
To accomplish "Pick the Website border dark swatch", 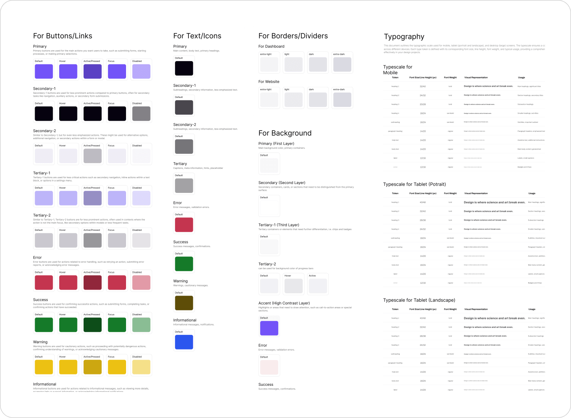I will 318,100.
